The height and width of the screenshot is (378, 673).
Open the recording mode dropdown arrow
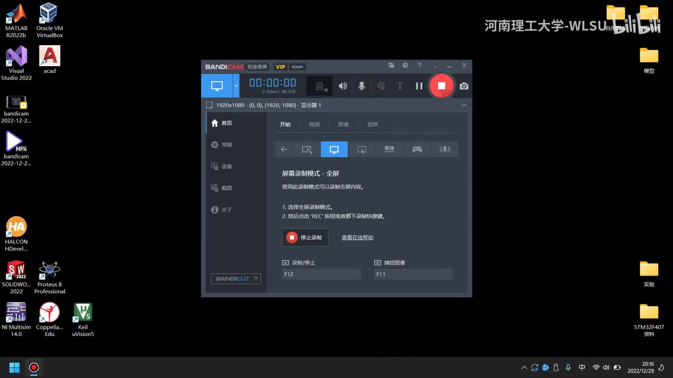click(236, 86)
